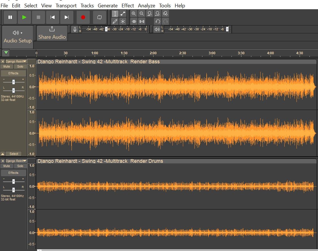This screenshot has height=251, width=318.
Task: Click the microphone record meter icon
Action: pyautogui.click(x=75, y=29)
